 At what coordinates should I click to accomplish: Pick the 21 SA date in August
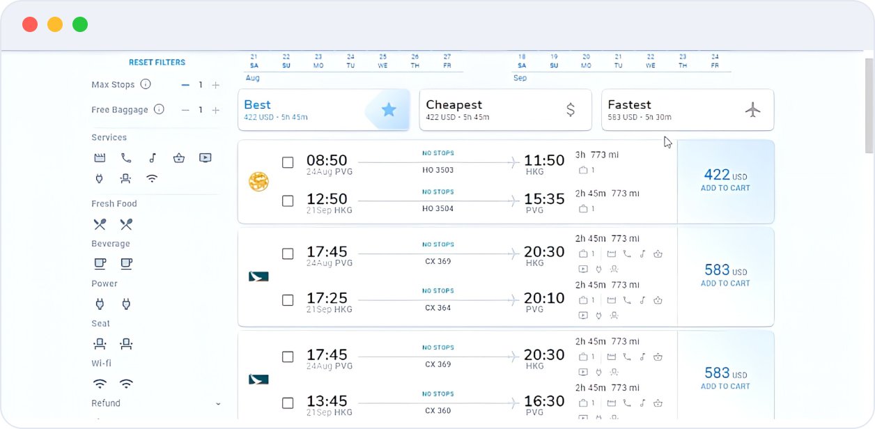pyautogui.click(x=254, y=61)
